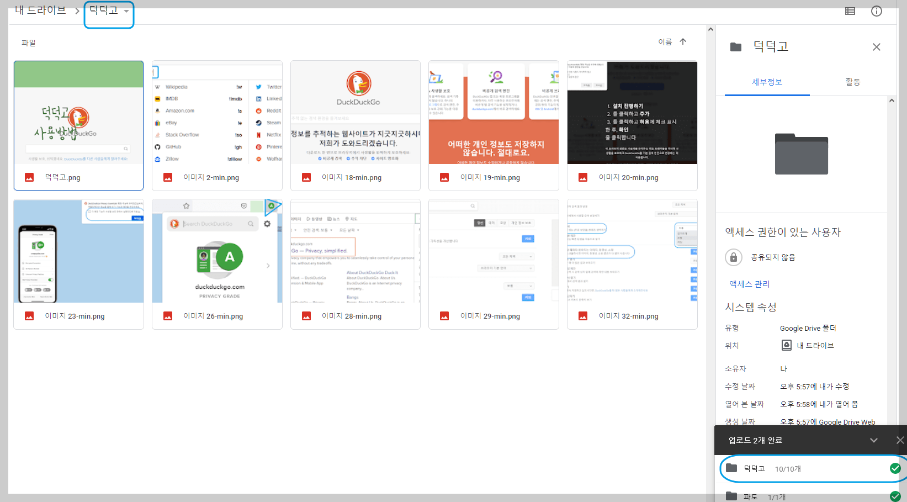Select 이미지 28-min.png thumbnail
The image size is (907, 502).
point(356,251)
